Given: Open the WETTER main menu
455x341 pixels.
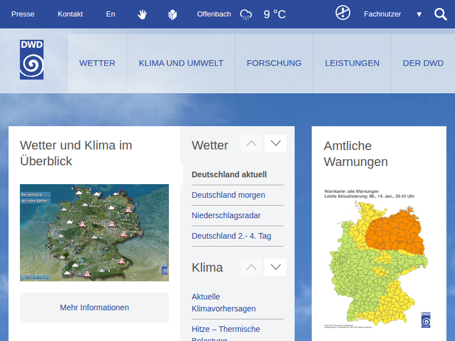Looking at the screenshot, I should pos(97,63).
